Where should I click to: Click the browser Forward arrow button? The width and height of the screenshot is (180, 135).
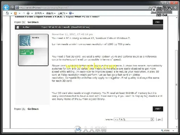[12, 7]
